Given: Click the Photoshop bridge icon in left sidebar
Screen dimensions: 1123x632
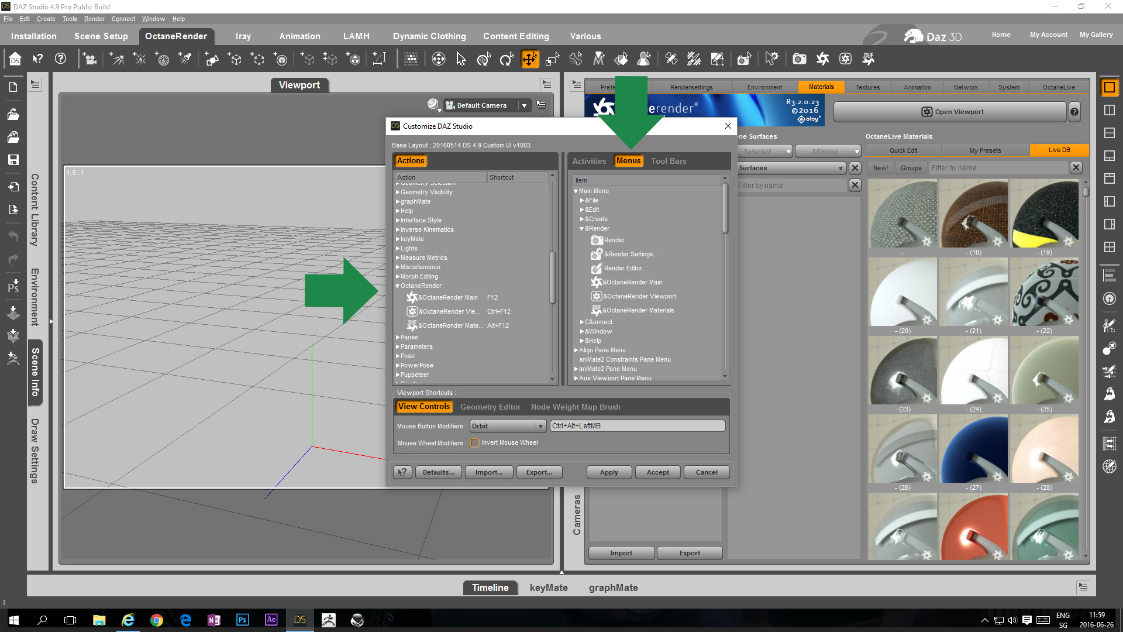Looking at the screenshot, I should point(13,286).
